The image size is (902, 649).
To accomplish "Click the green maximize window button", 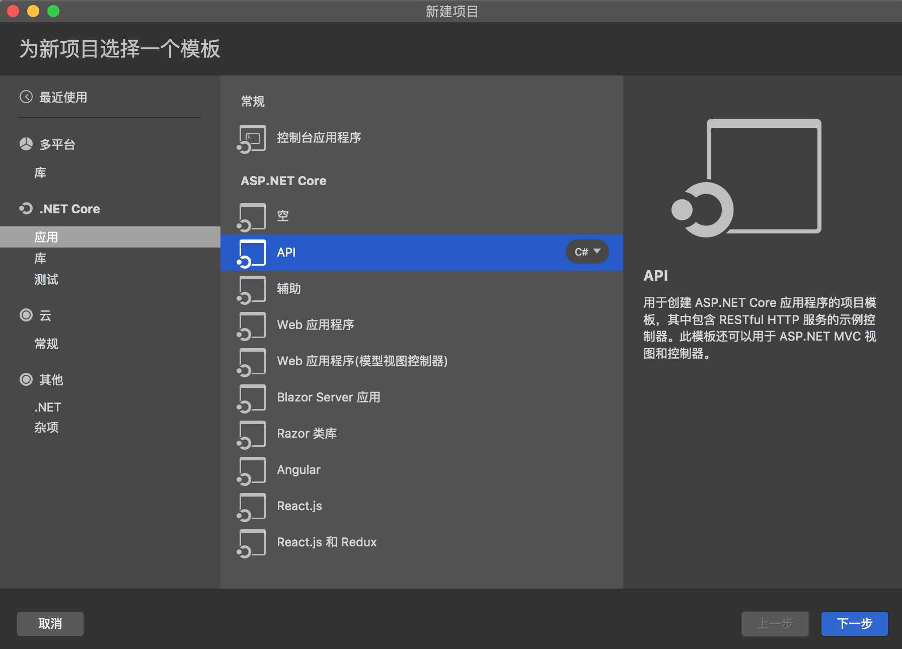I will [x=53, y=11].
